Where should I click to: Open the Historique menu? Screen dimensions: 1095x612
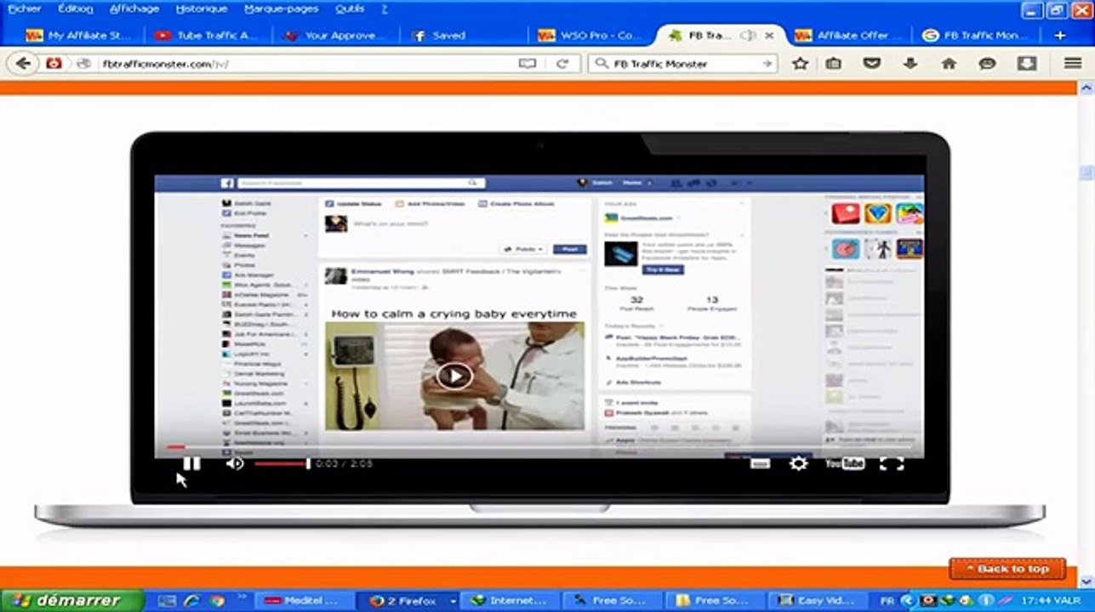point(202,8)
